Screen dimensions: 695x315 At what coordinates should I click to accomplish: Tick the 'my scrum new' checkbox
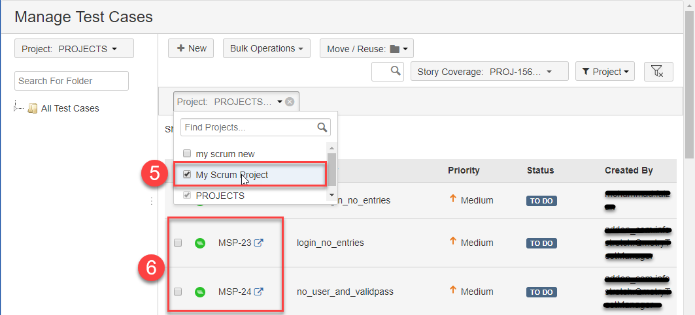tap(187, 153)
